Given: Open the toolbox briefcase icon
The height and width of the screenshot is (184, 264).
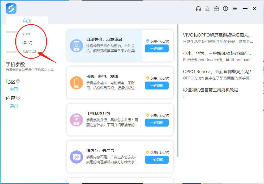Looking at the screenshot, I should tap(216, 8).
